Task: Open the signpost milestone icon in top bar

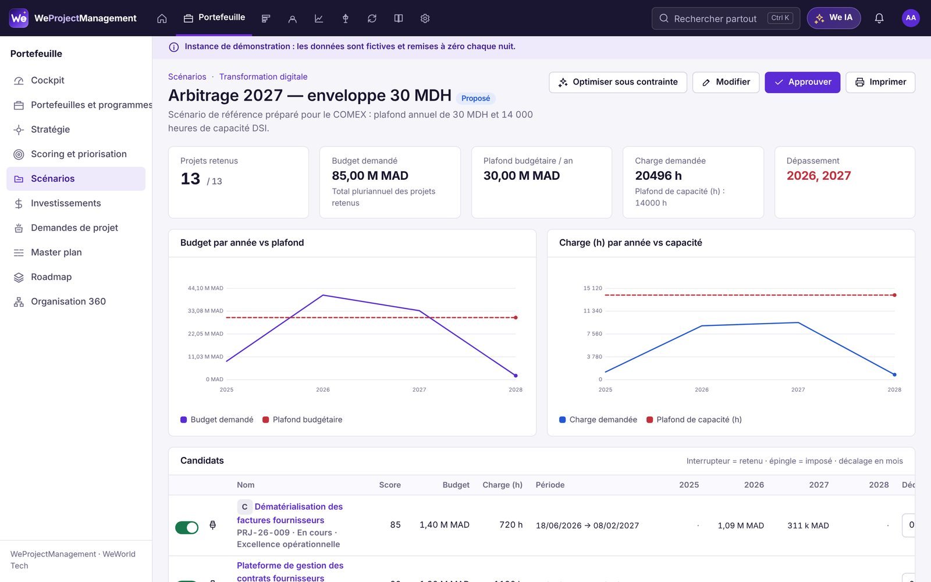Action: pos(346,19)
